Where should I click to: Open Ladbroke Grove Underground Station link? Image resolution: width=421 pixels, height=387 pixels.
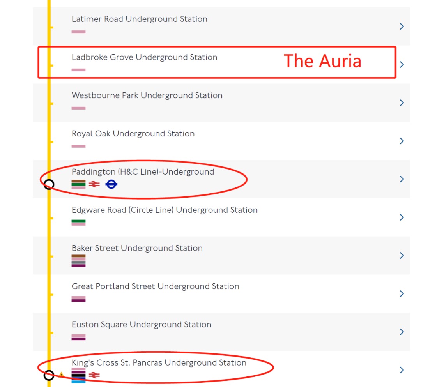pyautogui.click(x=144, y=57)
